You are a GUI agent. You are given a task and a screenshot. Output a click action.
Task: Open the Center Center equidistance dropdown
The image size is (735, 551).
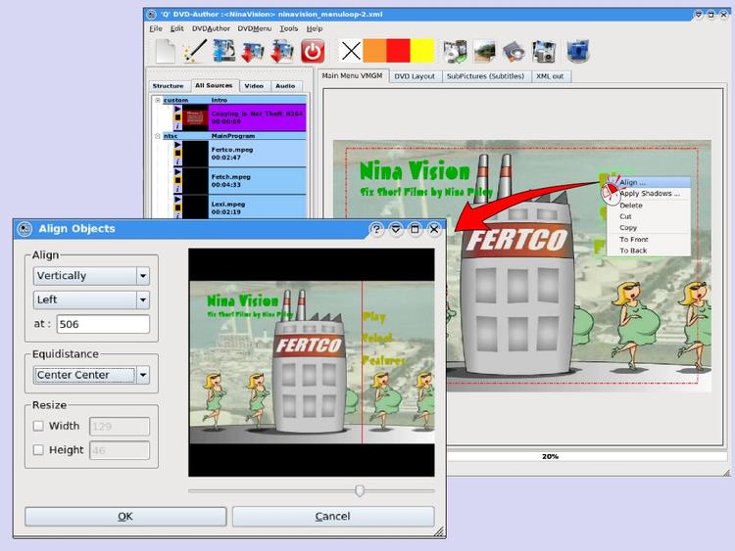[x=91, y=375]
